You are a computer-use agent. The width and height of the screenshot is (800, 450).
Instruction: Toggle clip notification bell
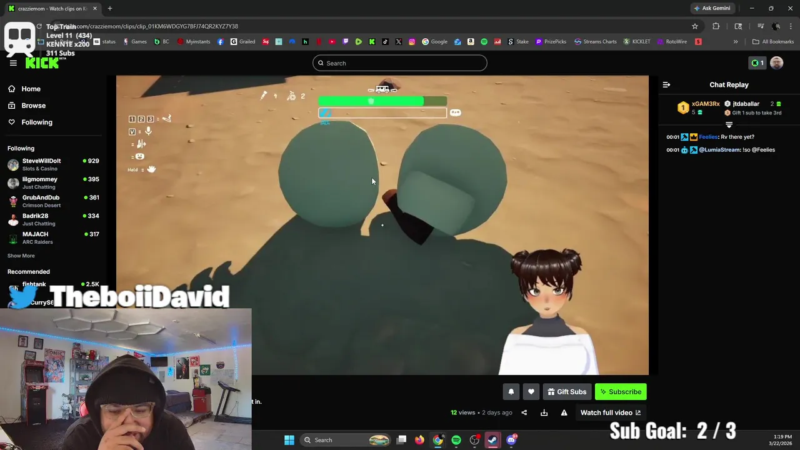click(511, 392)
